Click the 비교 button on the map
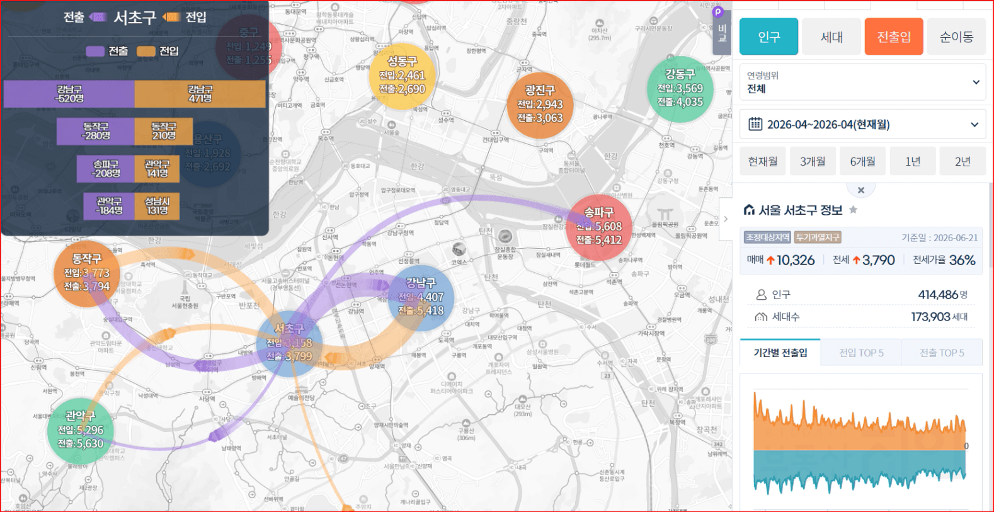 pyautogui.click(x=722, y=33)
